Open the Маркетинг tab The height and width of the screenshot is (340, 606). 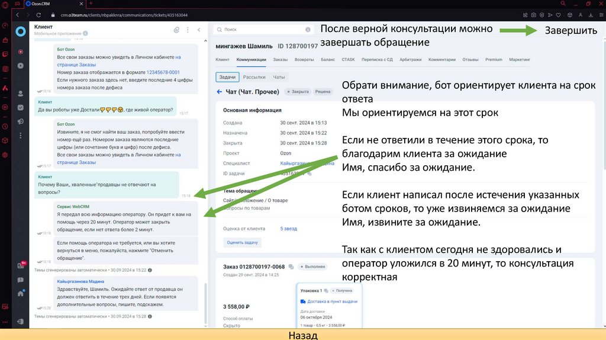520,60
